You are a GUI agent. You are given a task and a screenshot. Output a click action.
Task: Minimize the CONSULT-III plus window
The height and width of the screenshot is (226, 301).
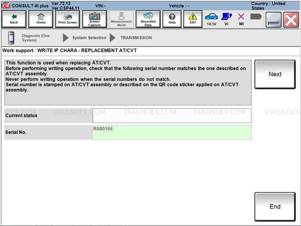coord(273,19)
